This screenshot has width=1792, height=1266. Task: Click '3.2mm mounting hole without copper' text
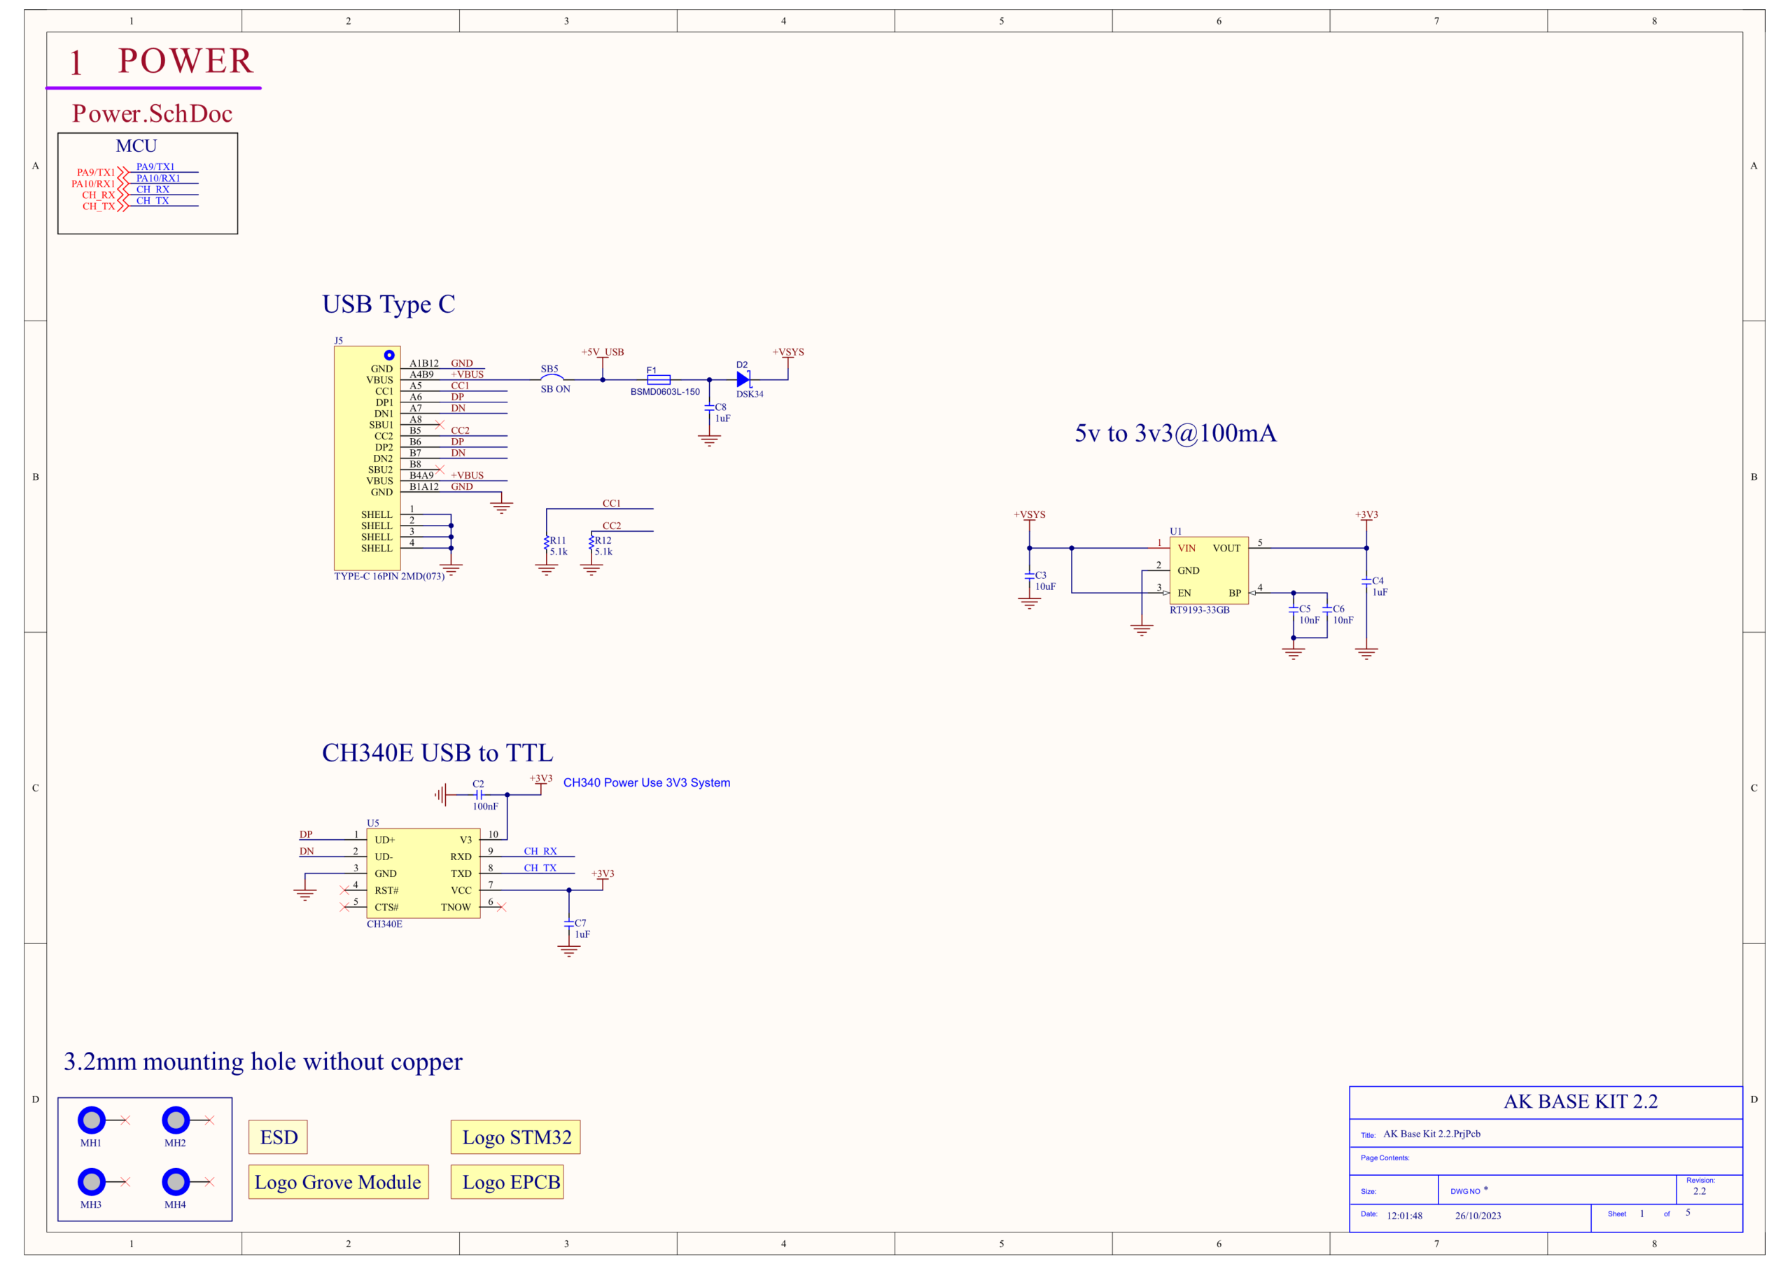tap(263, 1062)
